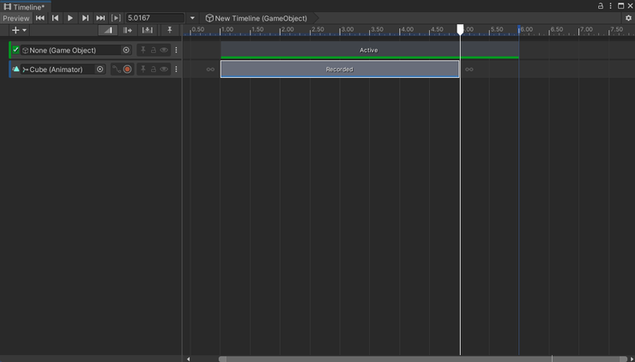635x362 pixels.
Task: Toggle markers on the Cube track
Action: [142, 69]
